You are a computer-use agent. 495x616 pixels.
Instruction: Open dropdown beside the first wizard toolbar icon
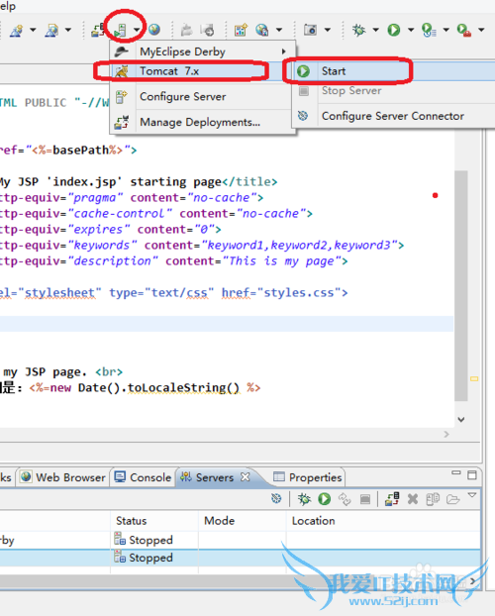tap(33, 30)
